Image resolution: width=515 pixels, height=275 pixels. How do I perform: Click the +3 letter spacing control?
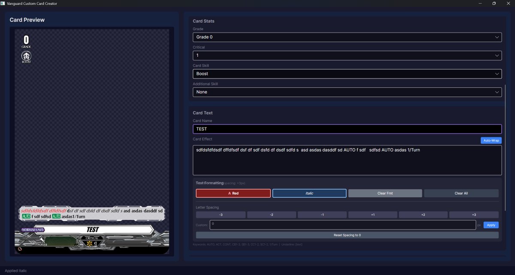pos(474,215)
